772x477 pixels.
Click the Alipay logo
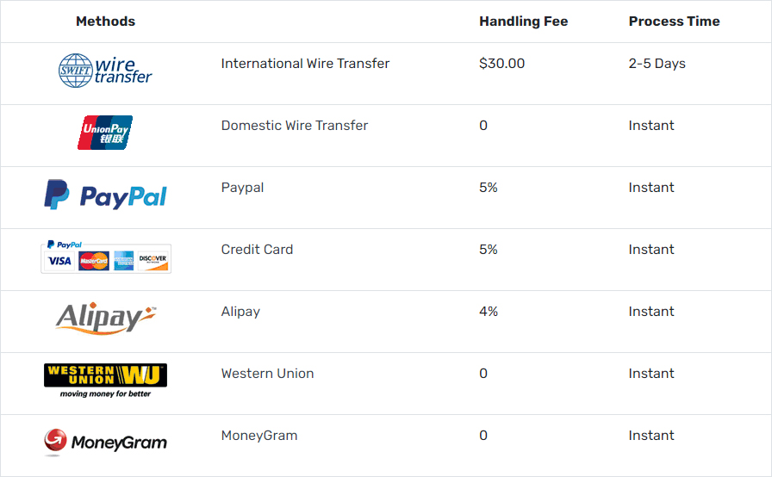[x=105, y=319]
